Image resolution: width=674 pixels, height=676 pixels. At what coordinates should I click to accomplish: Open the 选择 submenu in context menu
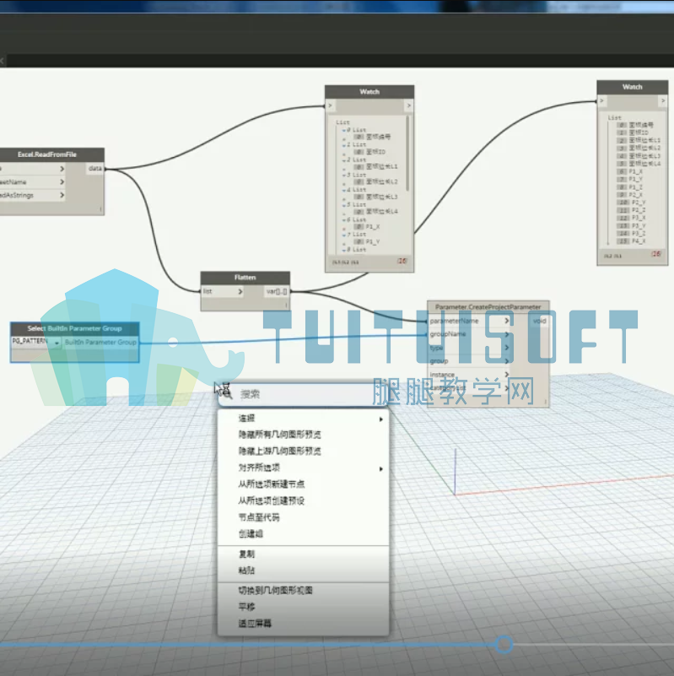click(x=304, y=419)
